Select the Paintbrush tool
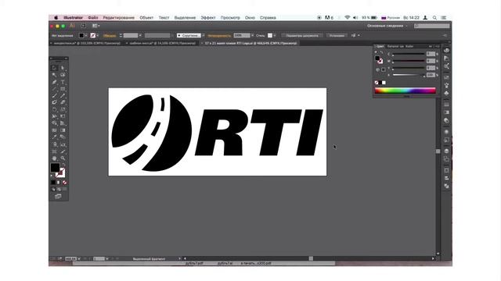This screenshot has height=281, width=501. click(54, 95)
